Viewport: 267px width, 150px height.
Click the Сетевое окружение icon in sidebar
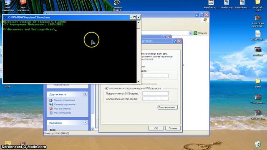click(51, 104)
